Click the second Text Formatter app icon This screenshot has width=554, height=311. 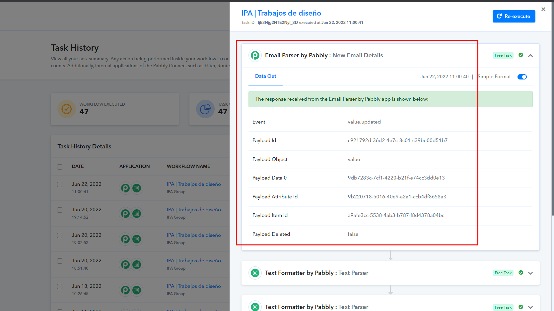pos(255,306)
